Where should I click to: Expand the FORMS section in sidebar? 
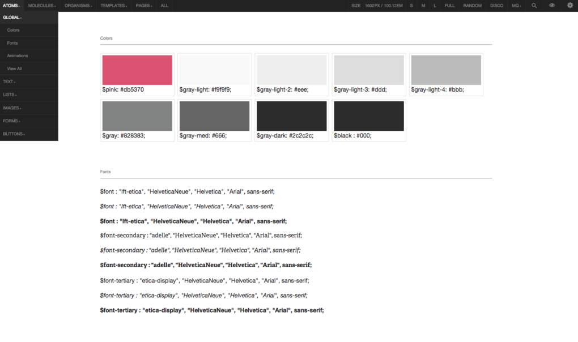[11, 121]
